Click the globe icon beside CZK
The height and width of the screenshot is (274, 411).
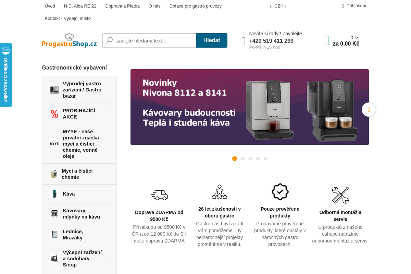tap(271, 6)
